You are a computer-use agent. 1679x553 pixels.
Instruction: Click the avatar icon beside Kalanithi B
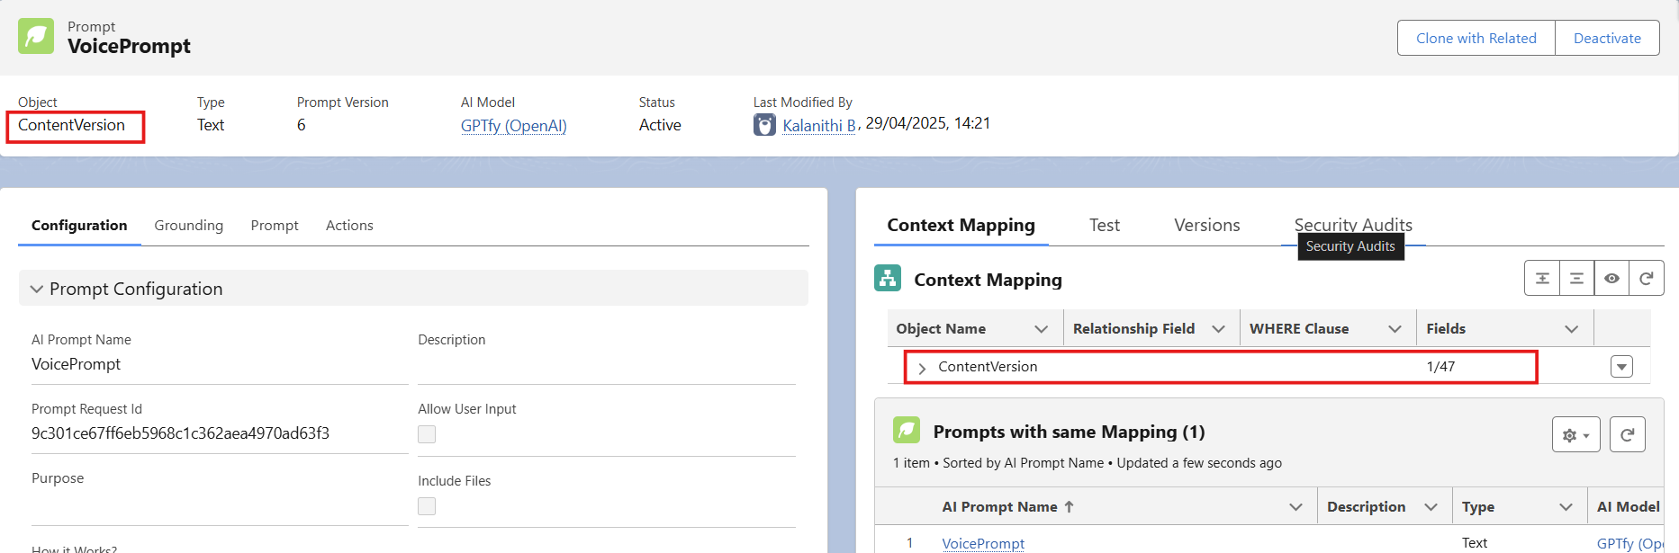[x=764, y=125]
